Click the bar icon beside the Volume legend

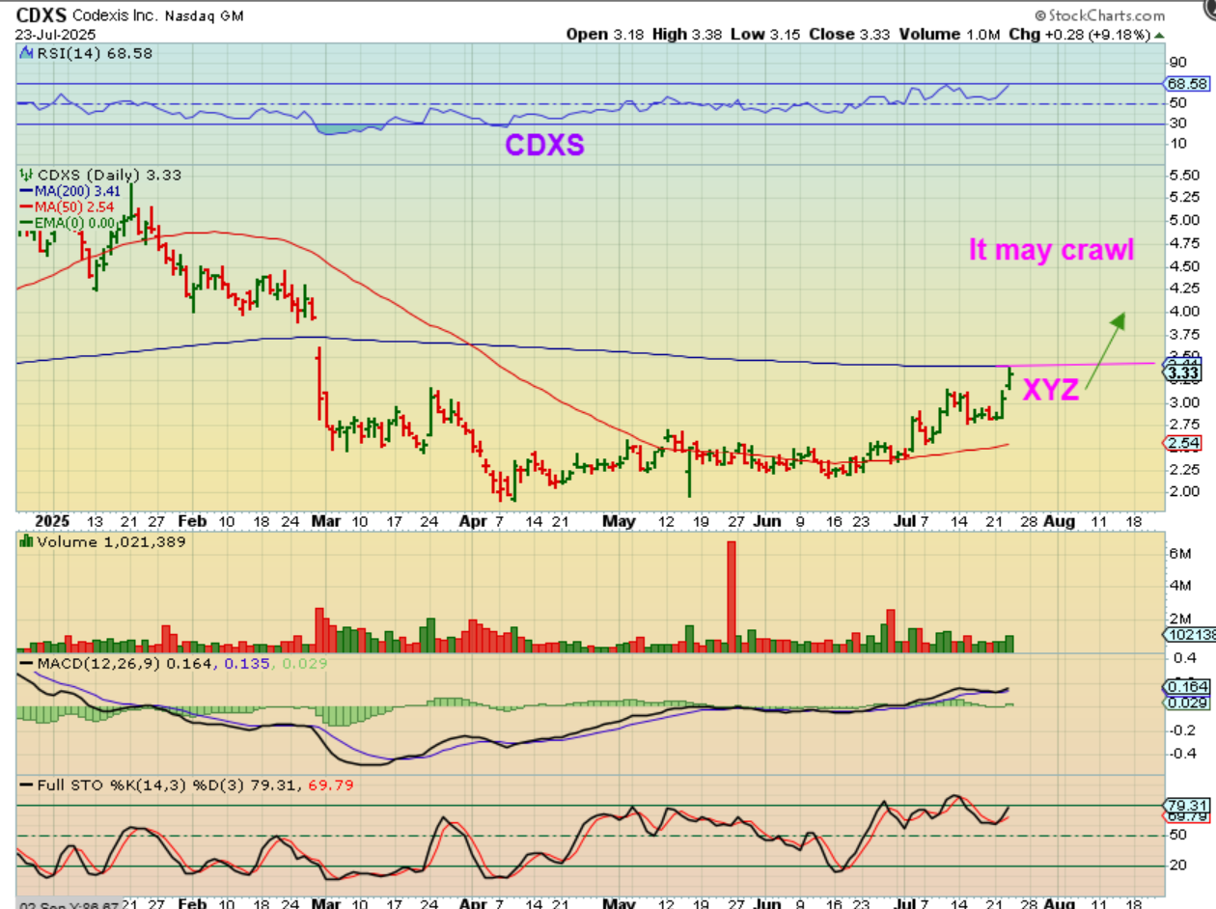[x=26, y=541]
